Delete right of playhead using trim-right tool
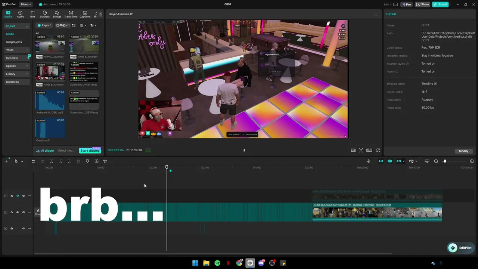 [69, 161]
